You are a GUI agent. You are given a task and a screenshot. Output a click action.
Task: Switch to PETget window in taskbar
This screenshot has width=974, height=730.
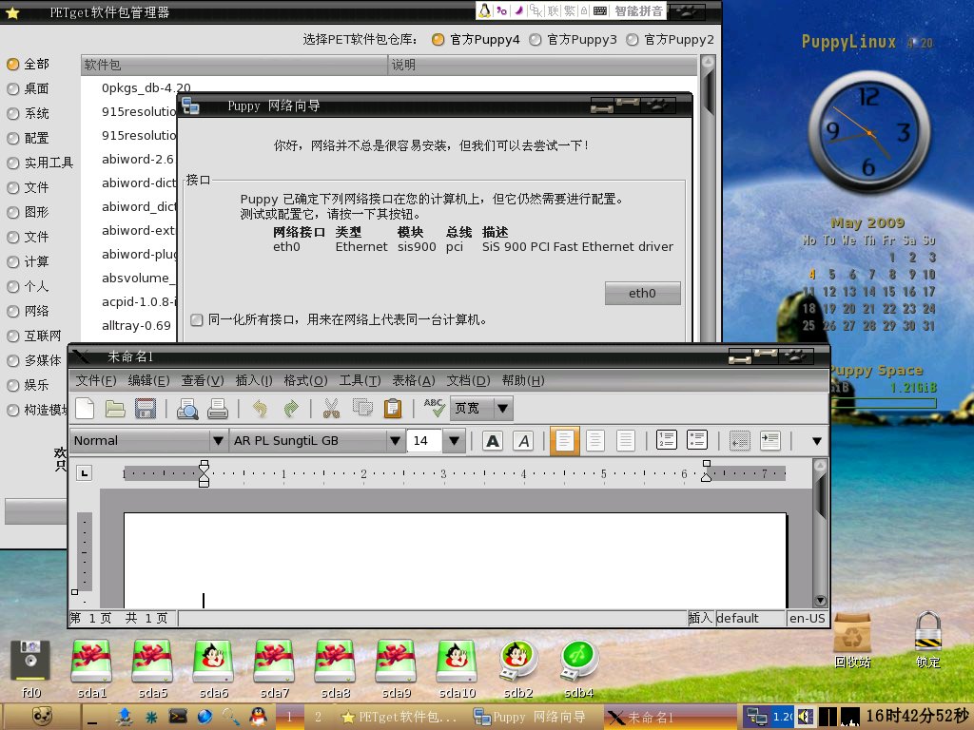(x=400, y=717)
